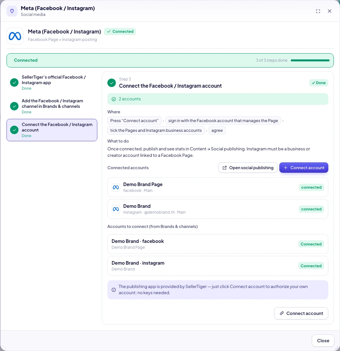
Task: Click connected badge on the Demo Brand Page row
Action: [x=311, y=187]
